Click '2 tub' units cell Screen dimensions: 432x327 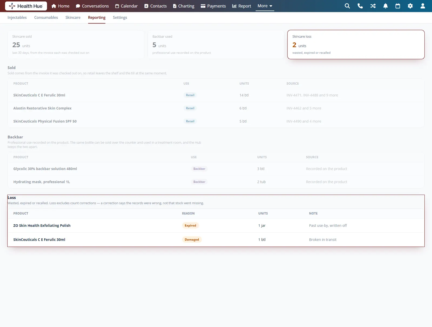pos(261,182)
